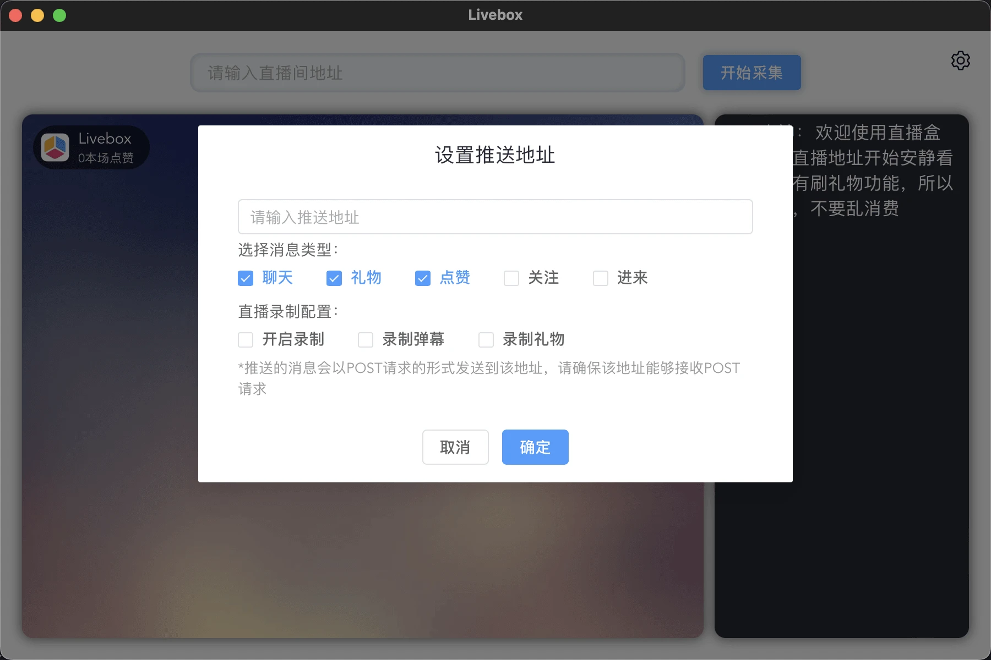Close the Livebox window with red button
Screen dimensions: 991x660
[15, 15]
